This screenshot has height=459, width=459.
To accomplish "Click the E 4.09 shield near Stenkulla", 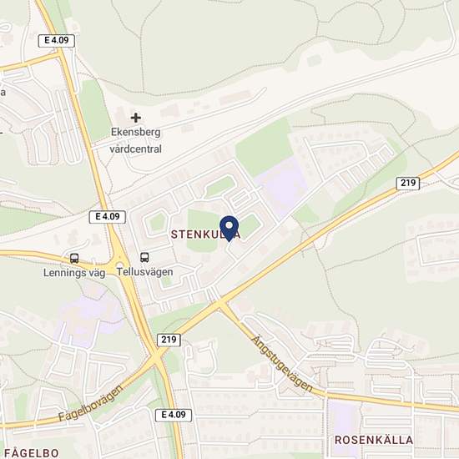I will (x=108, y=217).
